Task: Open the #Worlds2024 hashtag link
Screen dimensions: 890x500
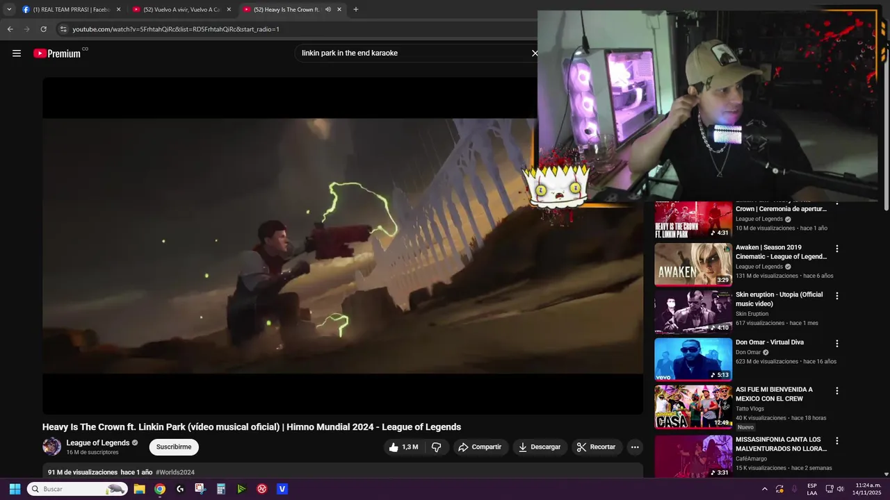Action: pyautogui.click(x=175, y=472)
